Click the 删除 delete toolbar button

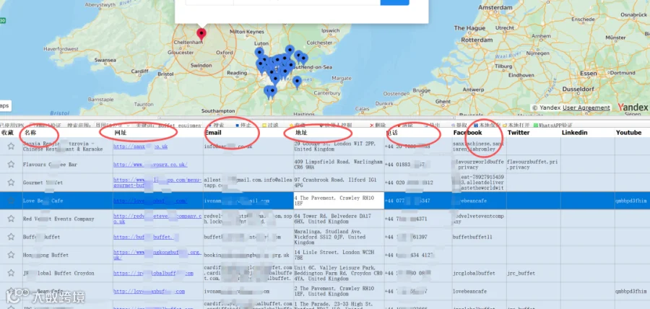[x=377, y=125]
